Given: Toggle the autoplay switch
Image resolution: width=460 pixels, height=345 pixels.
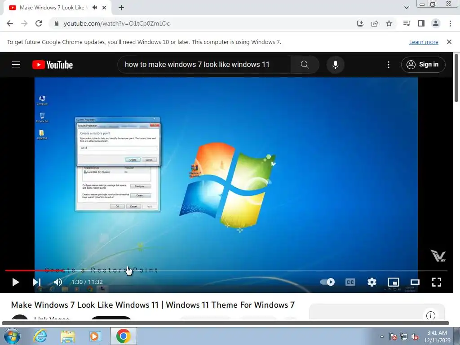Looking at the screenshot, I should tap(327, 282).
